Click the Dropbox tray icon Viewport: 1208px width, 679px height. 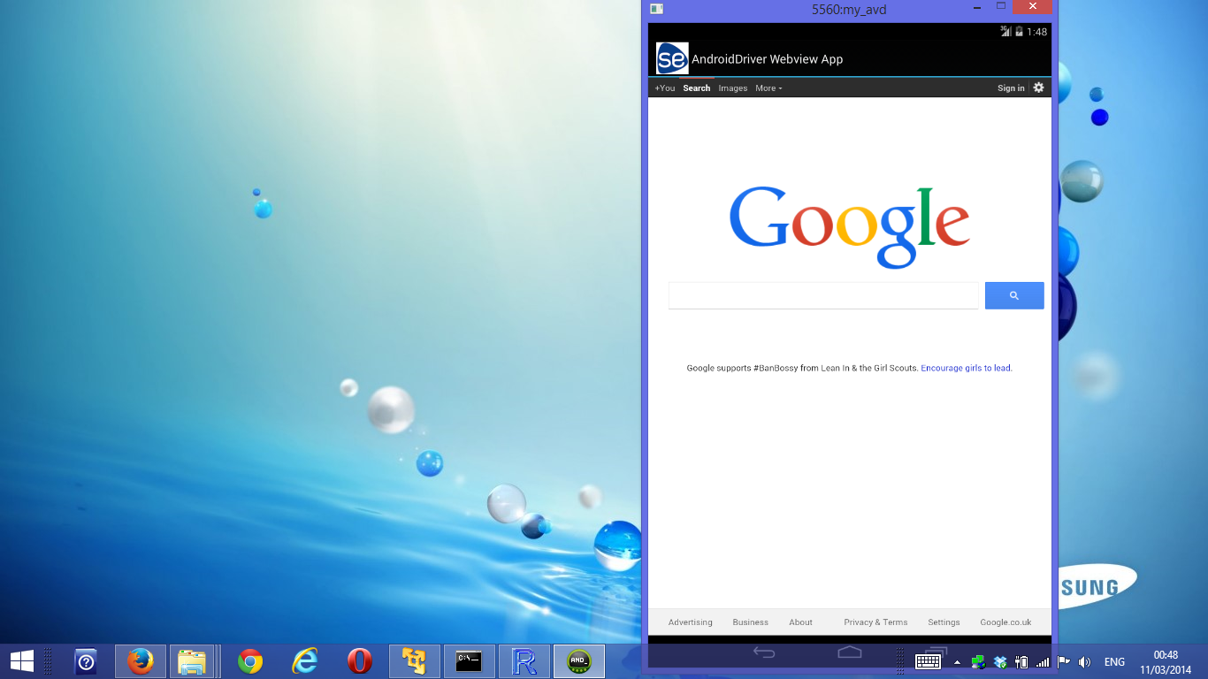click(x=1000, y=661)
